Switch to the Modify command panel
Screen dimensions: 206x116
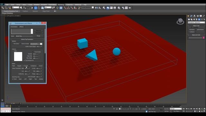[x=191, y=16]
